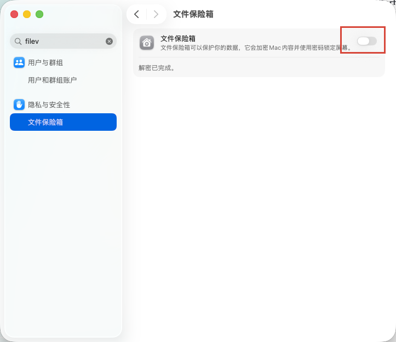Click the FileVault house lock icon
Viewport: 396px width, 342px height.
pos(147,43)
